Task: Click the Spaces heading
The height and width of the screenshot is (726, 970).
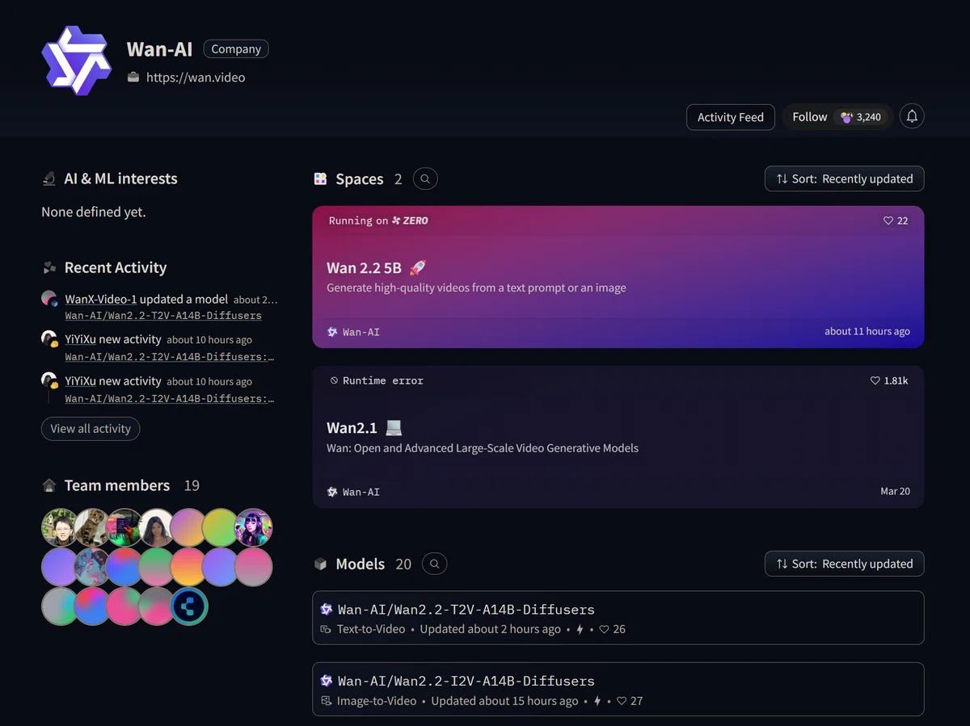Action: [360, 179]
